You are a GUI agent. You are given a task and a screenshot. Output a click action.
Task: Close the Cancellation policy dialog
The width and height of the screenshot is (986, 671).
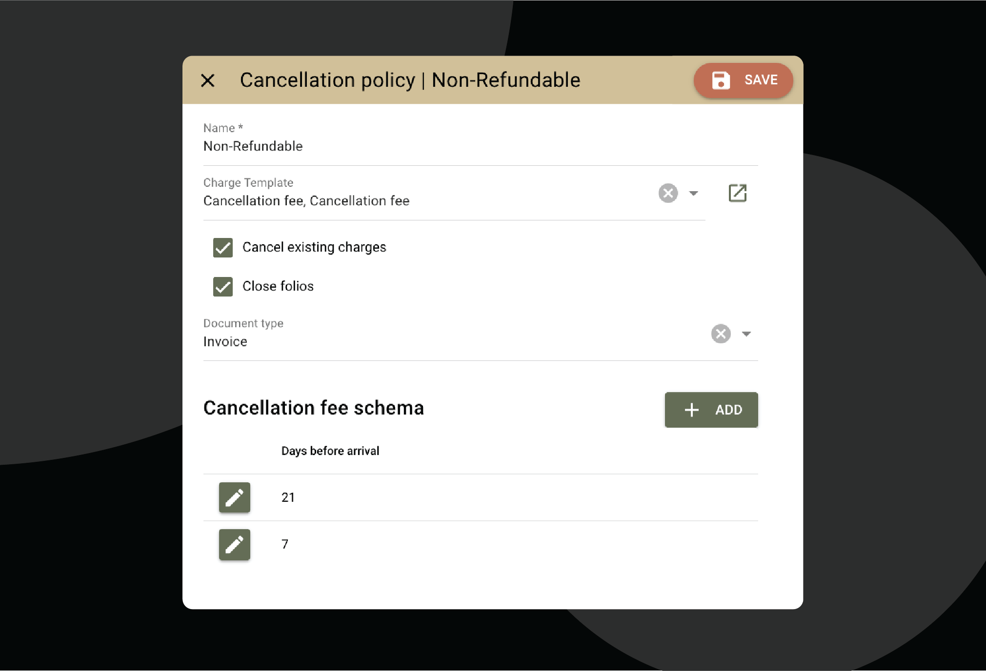pos(208,80)
